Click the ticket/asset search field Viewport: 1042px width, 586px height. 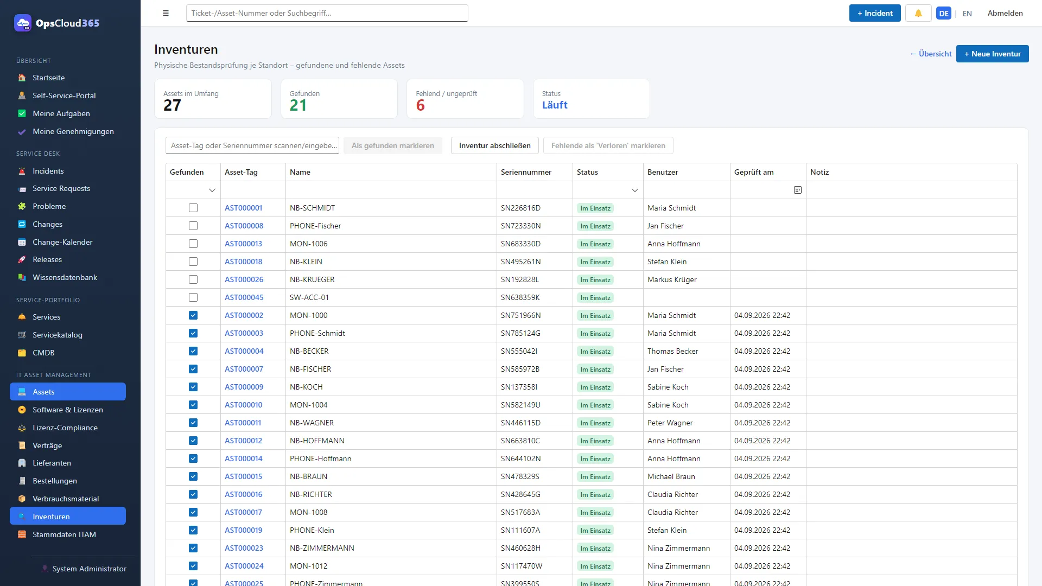327,13
